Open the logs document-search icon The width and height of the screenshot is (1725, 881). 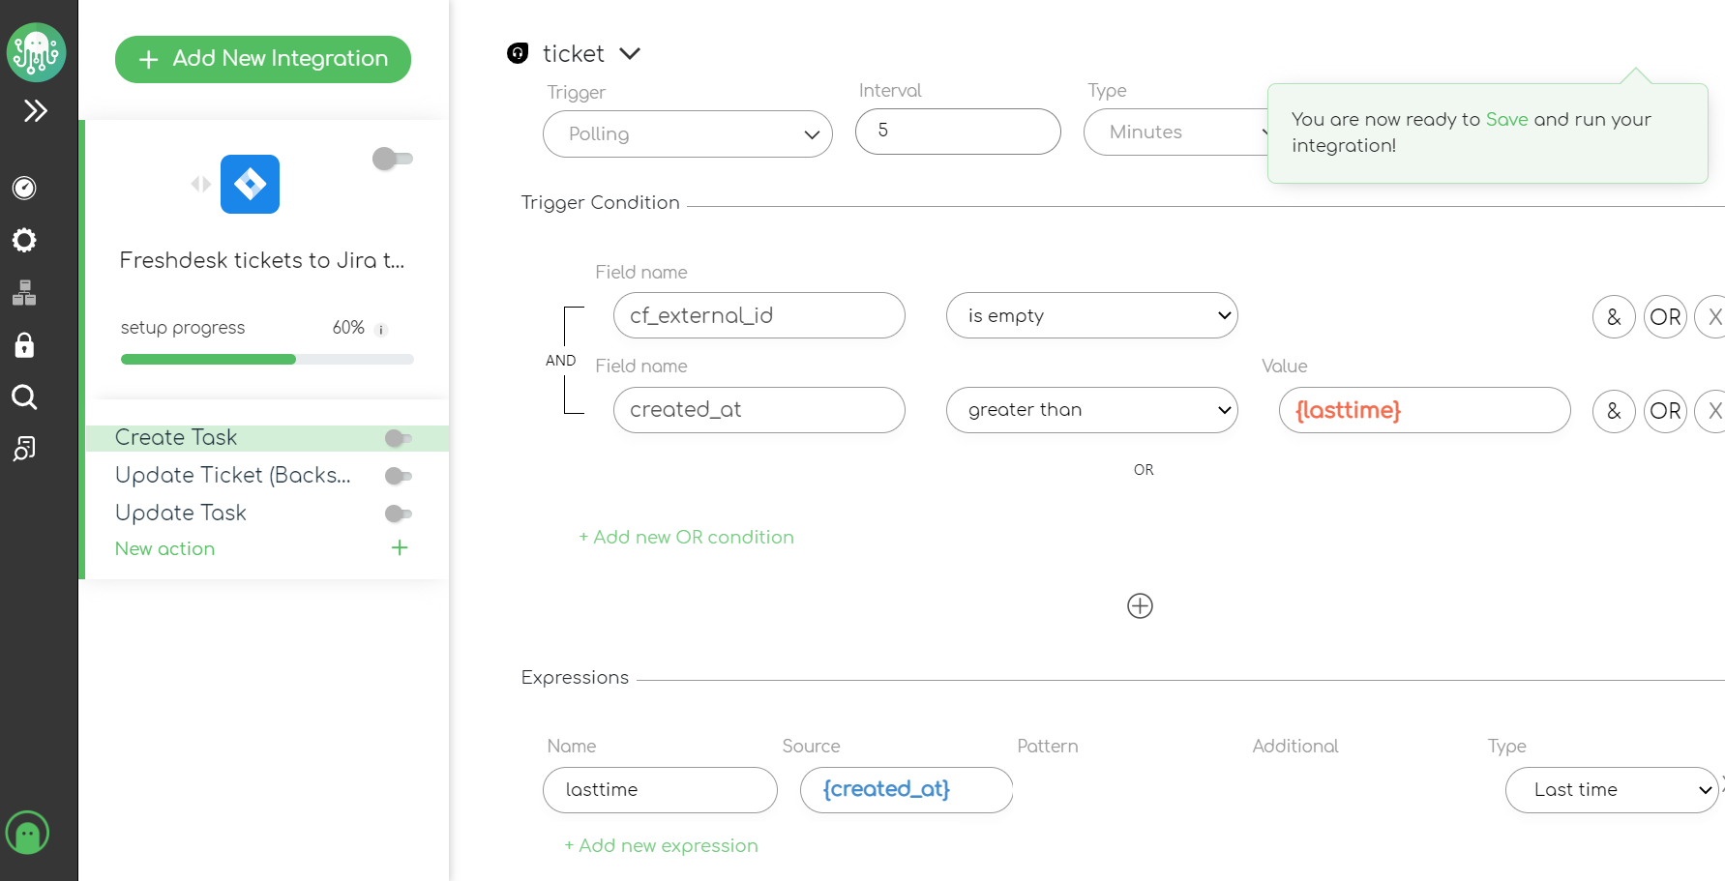point(24,449)
